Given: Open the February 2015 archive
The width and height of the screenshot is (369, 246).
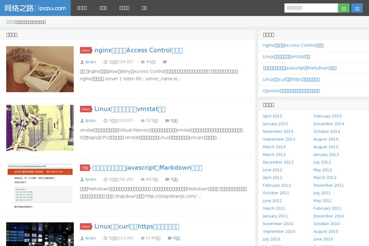Looking at the screenshot, I should coord(327,116).
